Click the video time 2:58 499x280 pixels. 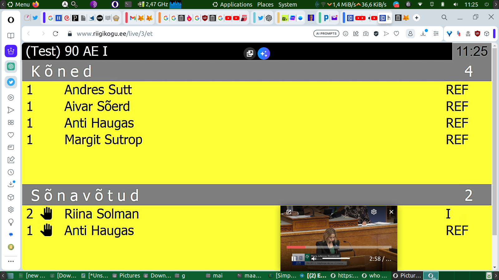click(375, 259)
